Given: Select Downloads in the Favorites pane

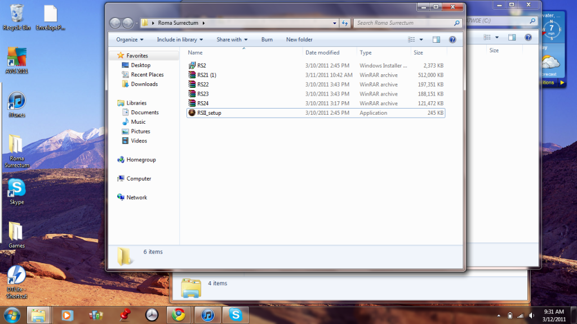Looking at the screenshot, I should (x=144, y=84).
